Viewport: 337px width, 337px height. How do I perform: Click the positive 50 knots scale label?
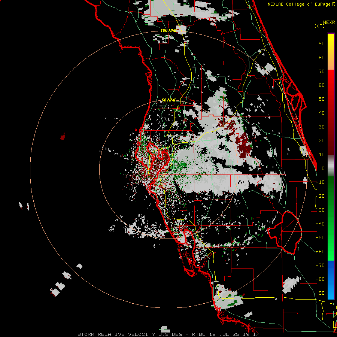(x=322, y=99)
